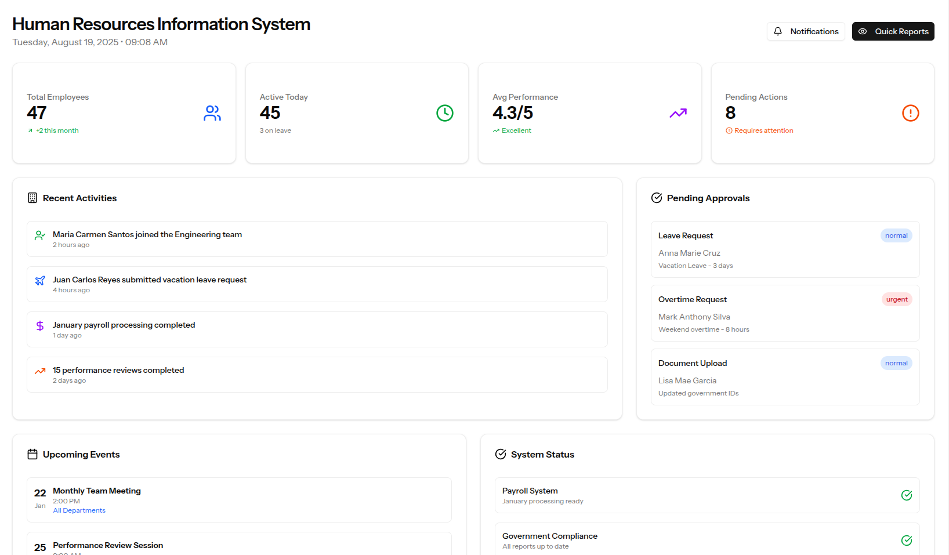Viewport: 949px width, 555px height.
Task: Open the Notifications button
Action: pos(806,31)
